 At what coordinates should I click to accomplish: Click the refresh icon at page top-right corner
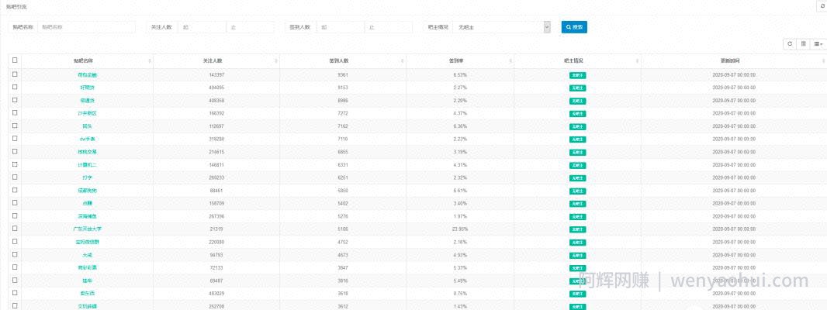point(823,6)
